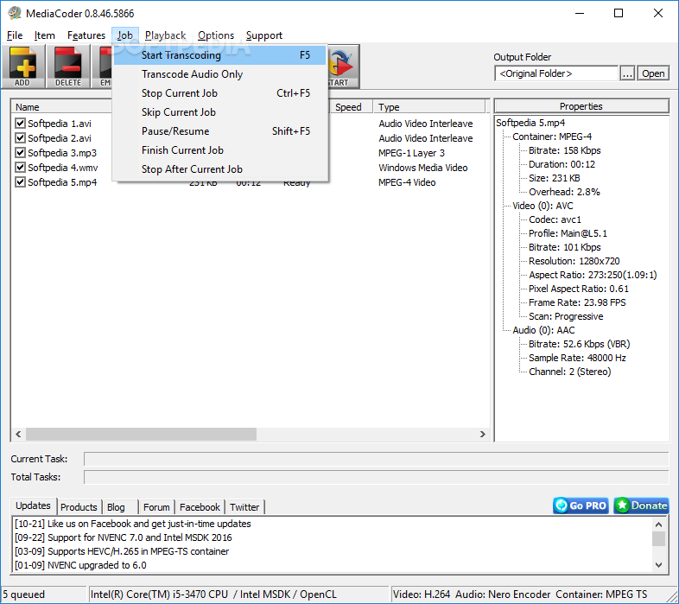Click the Name column header
679x604 pixels.
(62, 107)
